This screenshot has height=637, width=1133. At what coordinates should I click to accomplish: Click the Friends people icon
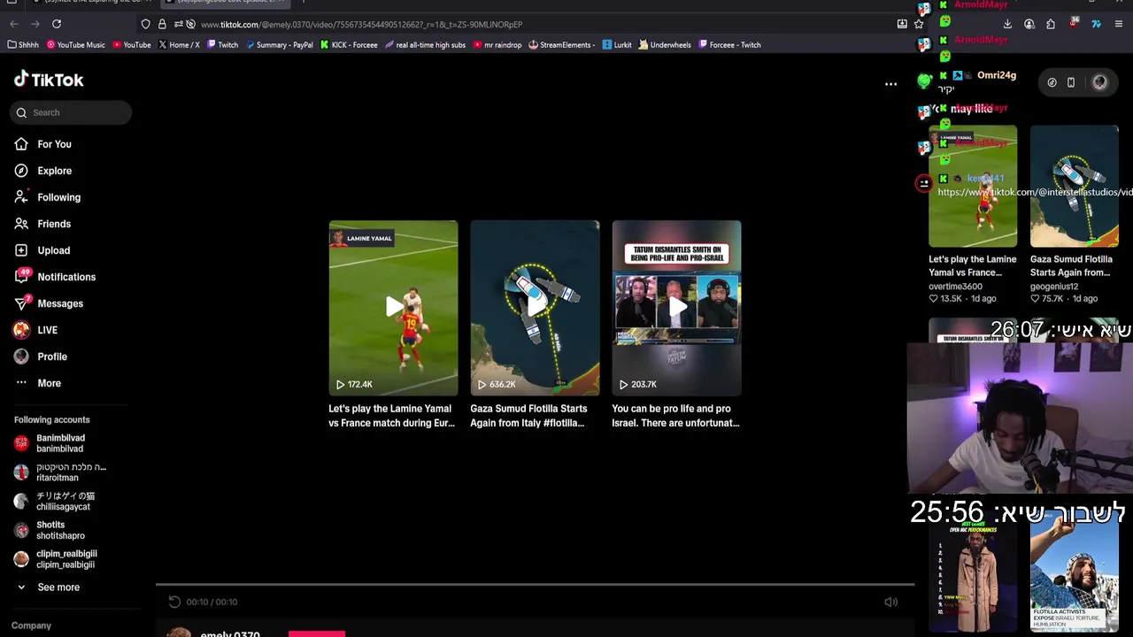click(21, 224)
